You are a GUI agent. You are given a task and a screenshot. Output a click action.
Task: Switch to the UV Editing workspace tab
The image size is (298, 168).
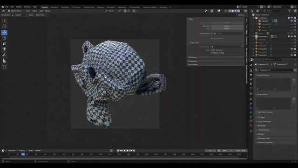[x=76, y=7]
